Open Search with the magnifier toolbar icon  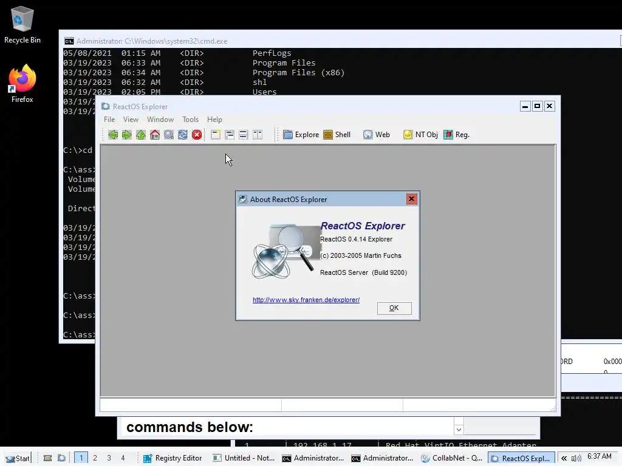pos(169,135)
